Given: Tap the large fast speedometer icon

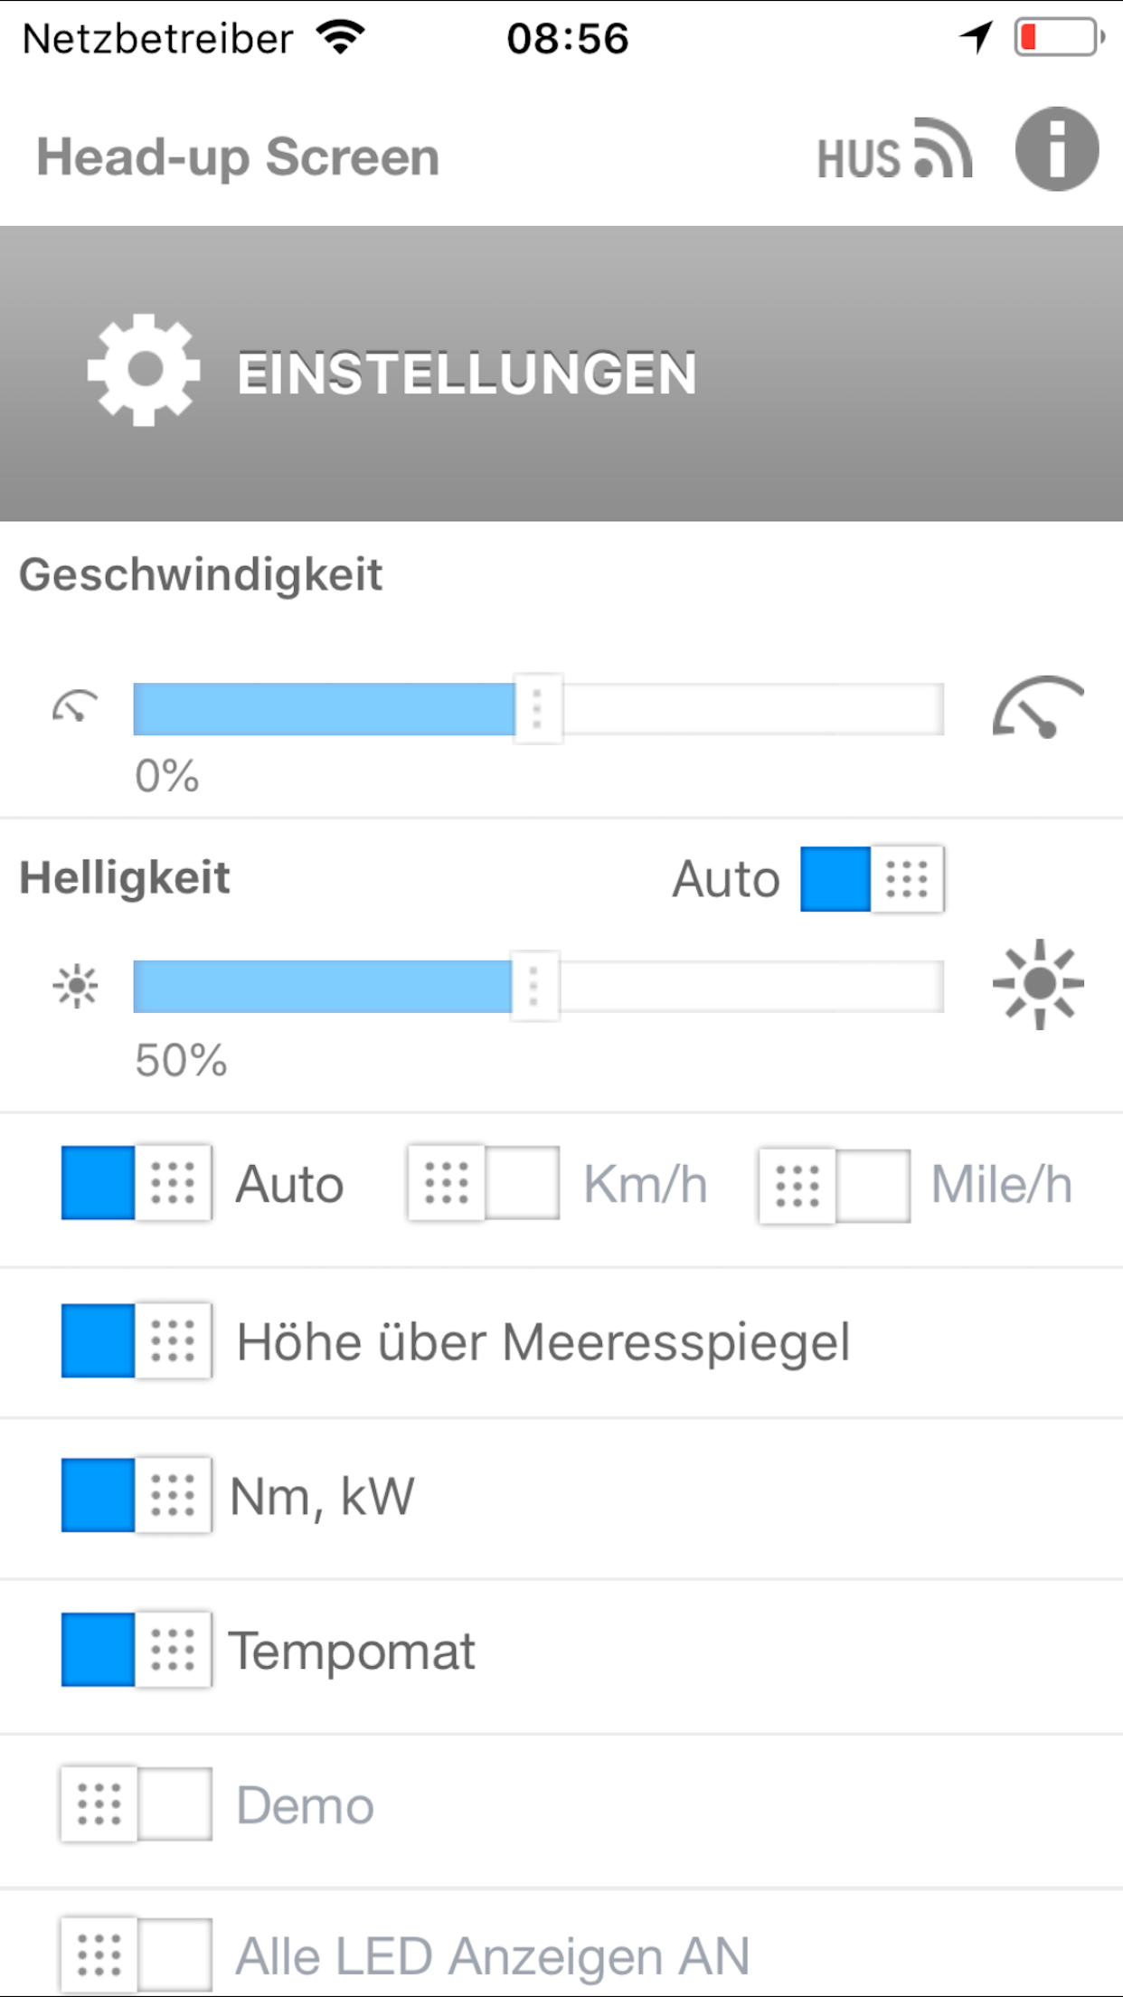Looking at the screenshot, I should (1038, 707).
